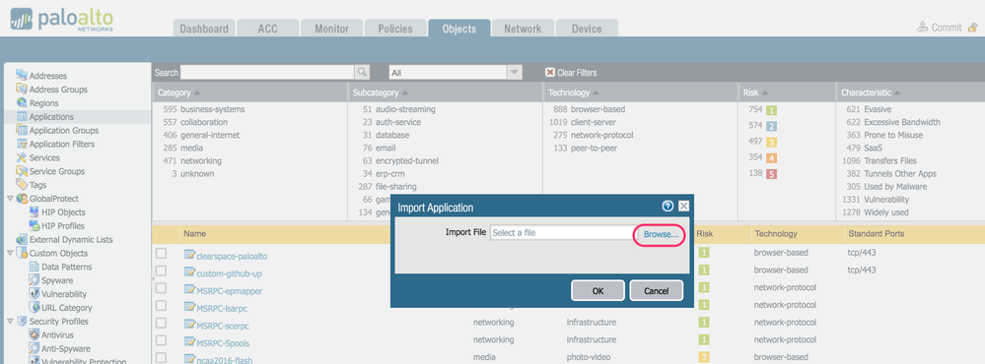985x364 pixels.
Task: Open the MSRPC-Spools application link
Action: 223,343
